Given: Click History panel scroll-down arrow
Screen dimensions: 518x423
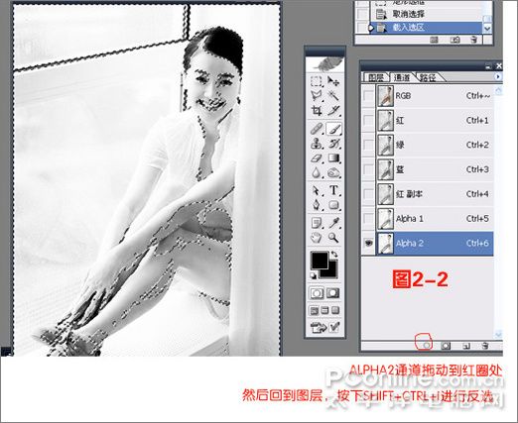Looking at the screenshot, I should click(487, 29).
